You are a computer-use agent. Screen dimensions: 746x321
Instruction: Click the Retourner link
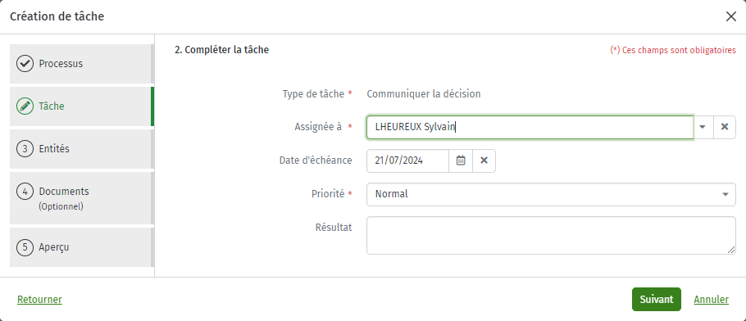click(39, 300)
